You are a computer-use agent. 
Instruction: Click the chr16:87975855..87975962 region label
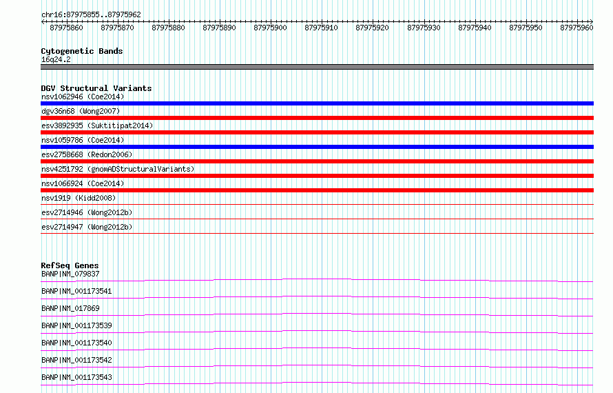click(x=91, y=14)
